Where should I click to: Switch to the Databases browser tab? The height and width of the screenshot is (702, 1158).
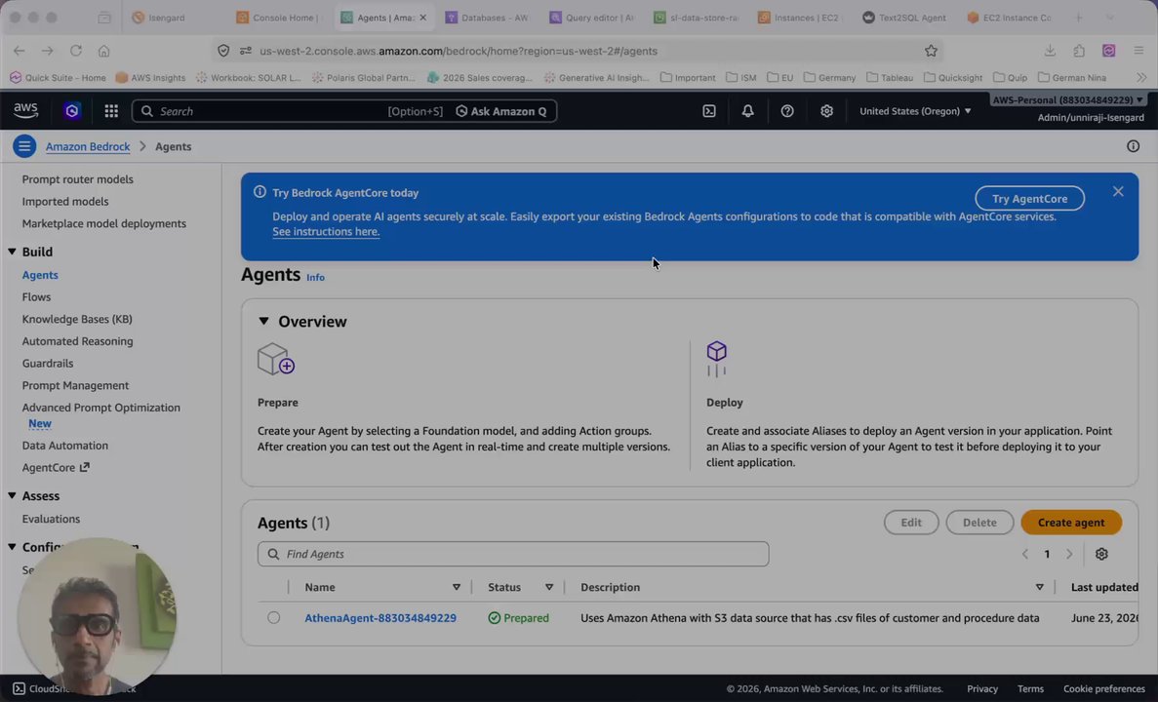pyautogui.click(x=488, y=17)
